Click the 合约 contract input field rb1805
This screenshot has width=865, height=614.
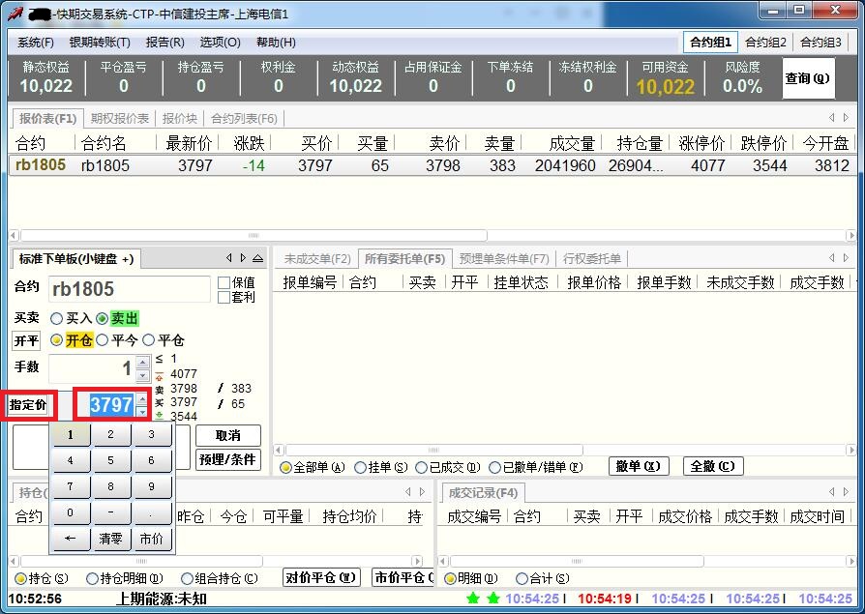click(129, 289)
